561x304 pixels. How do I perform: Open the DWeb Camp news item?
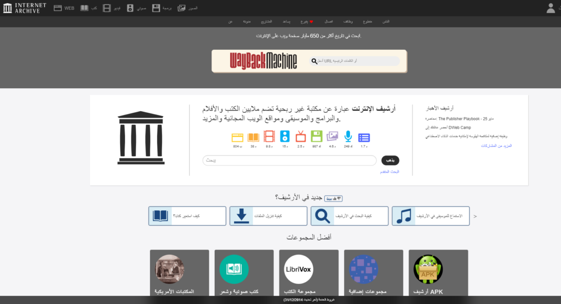[x=448, y=127]
